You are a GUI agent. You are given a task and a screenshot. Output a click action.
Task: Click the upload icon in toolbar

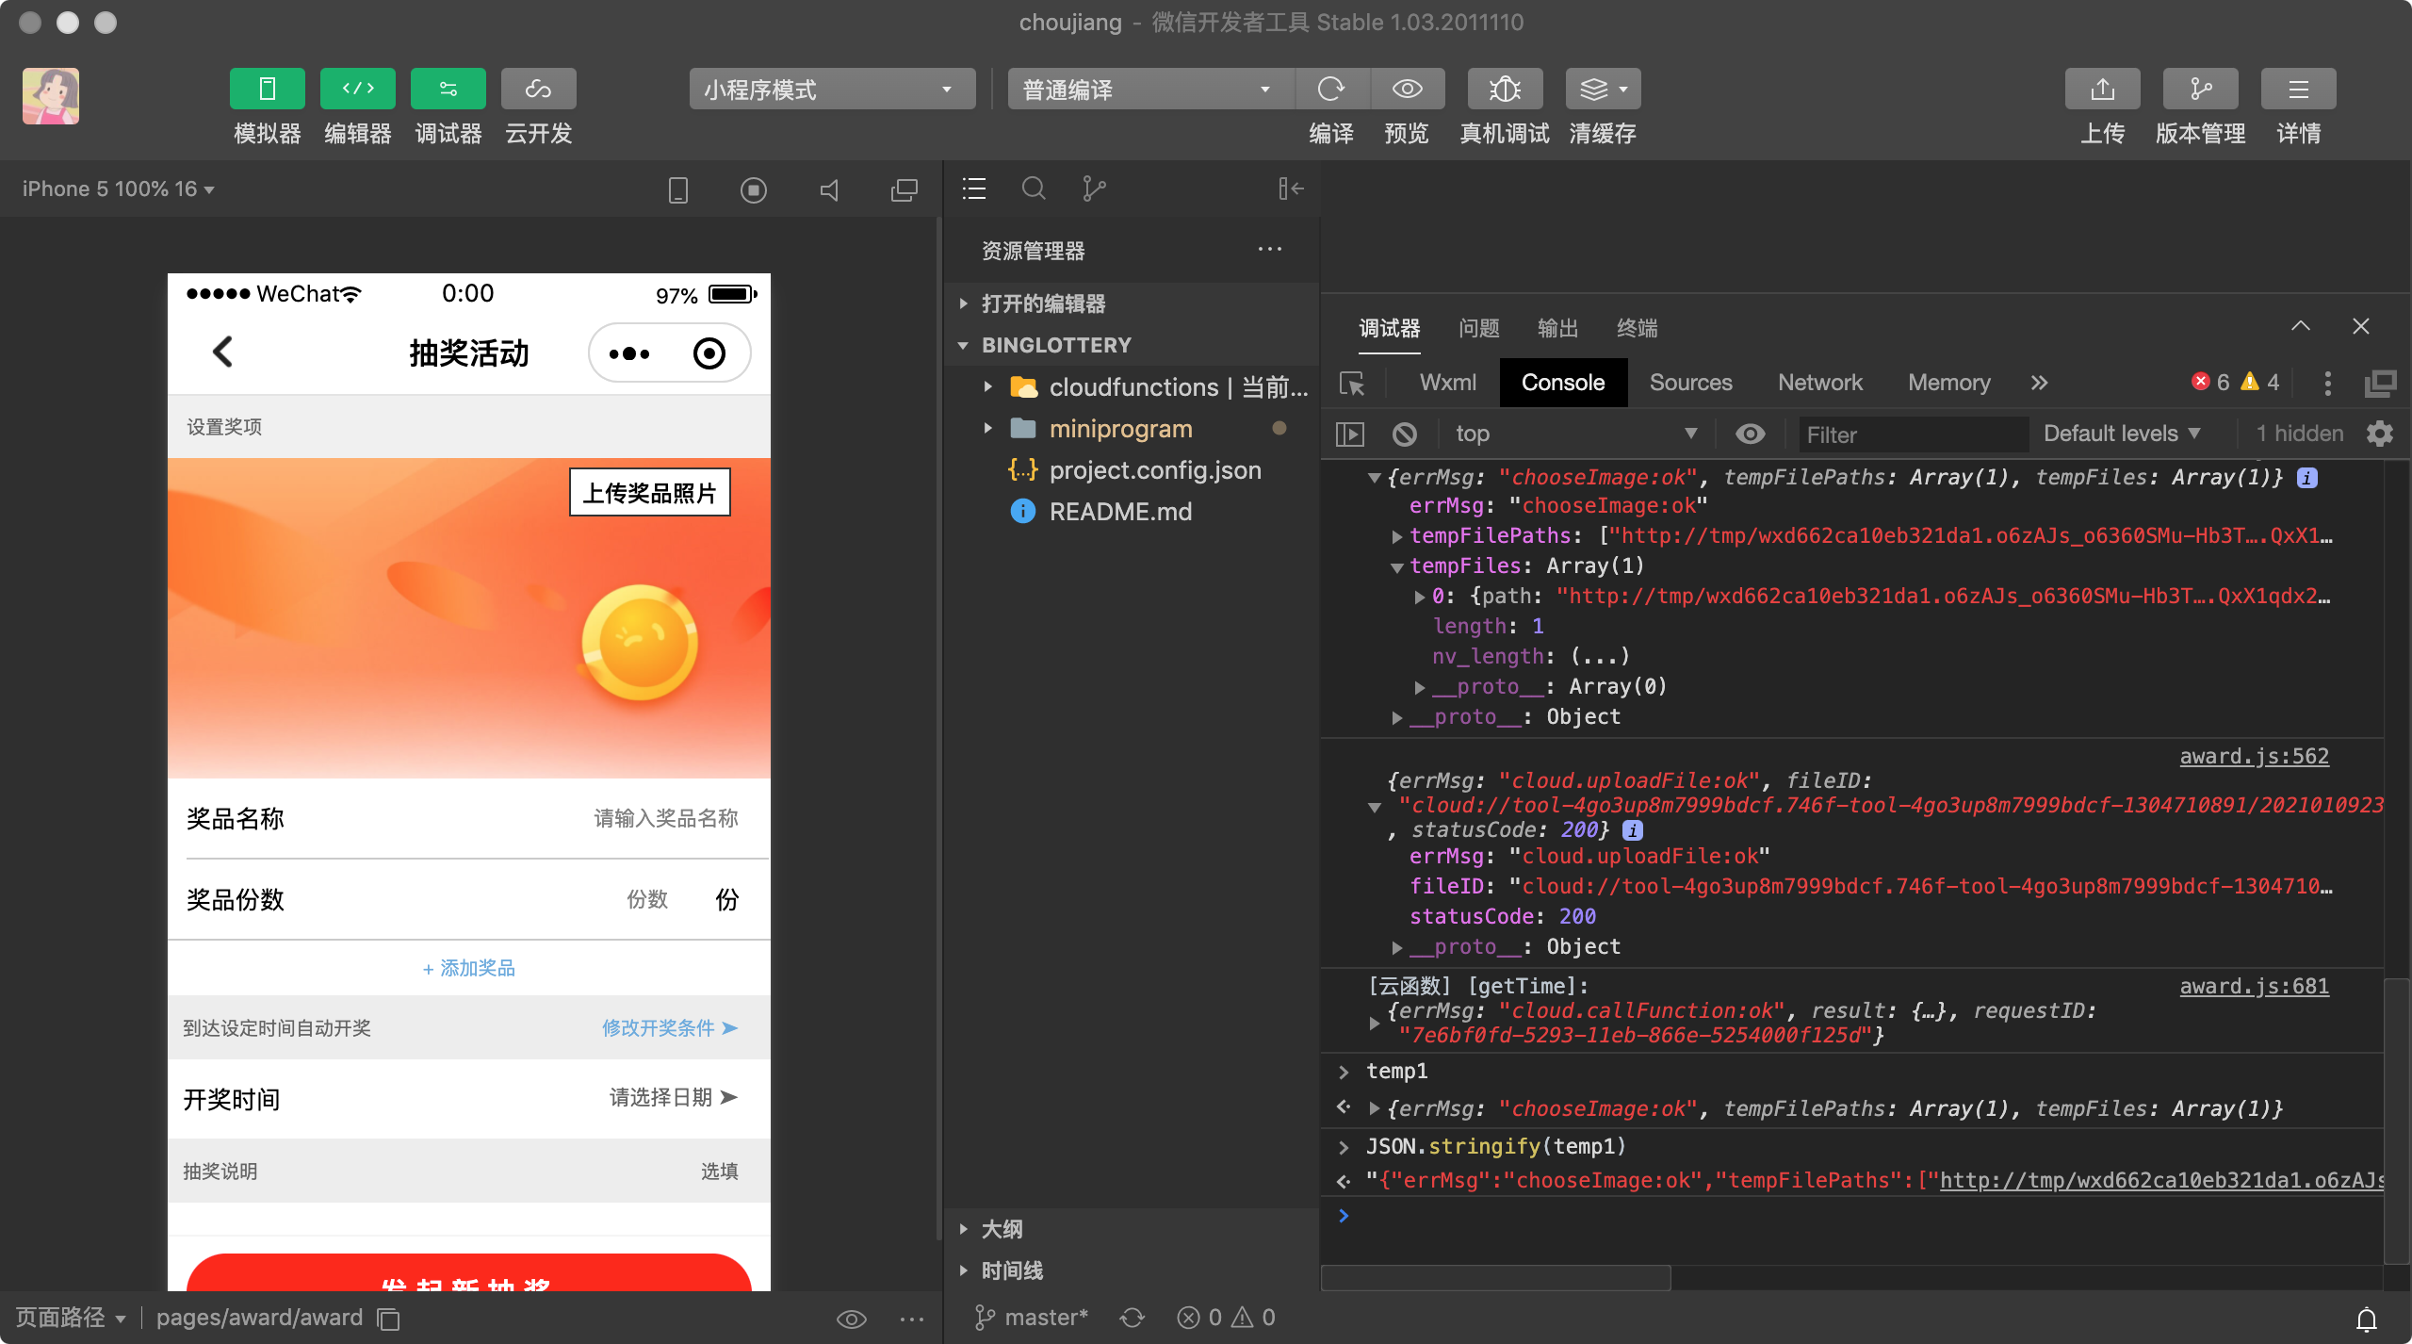tap(2102, 90)
